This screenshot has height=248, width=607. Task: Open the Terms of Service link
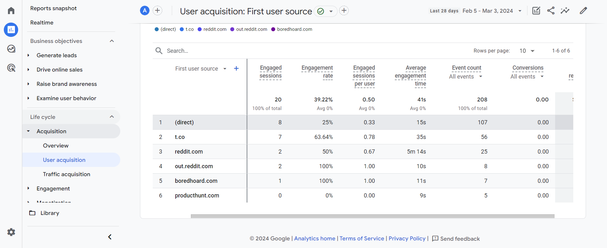pyautogui.click(x=362, y=238)
